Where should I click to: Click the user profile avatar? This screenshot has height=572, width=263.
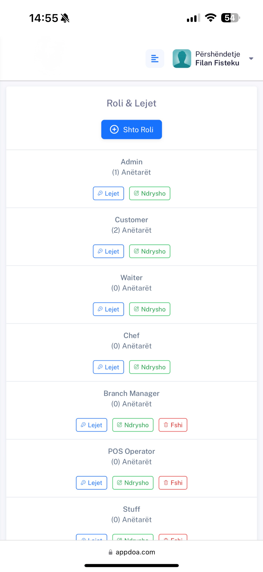coord(182,59)
